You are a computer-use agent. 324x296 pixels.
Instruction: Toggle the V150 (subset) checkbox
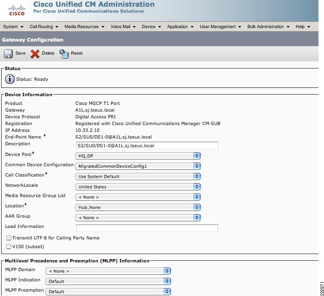(9, 247)
